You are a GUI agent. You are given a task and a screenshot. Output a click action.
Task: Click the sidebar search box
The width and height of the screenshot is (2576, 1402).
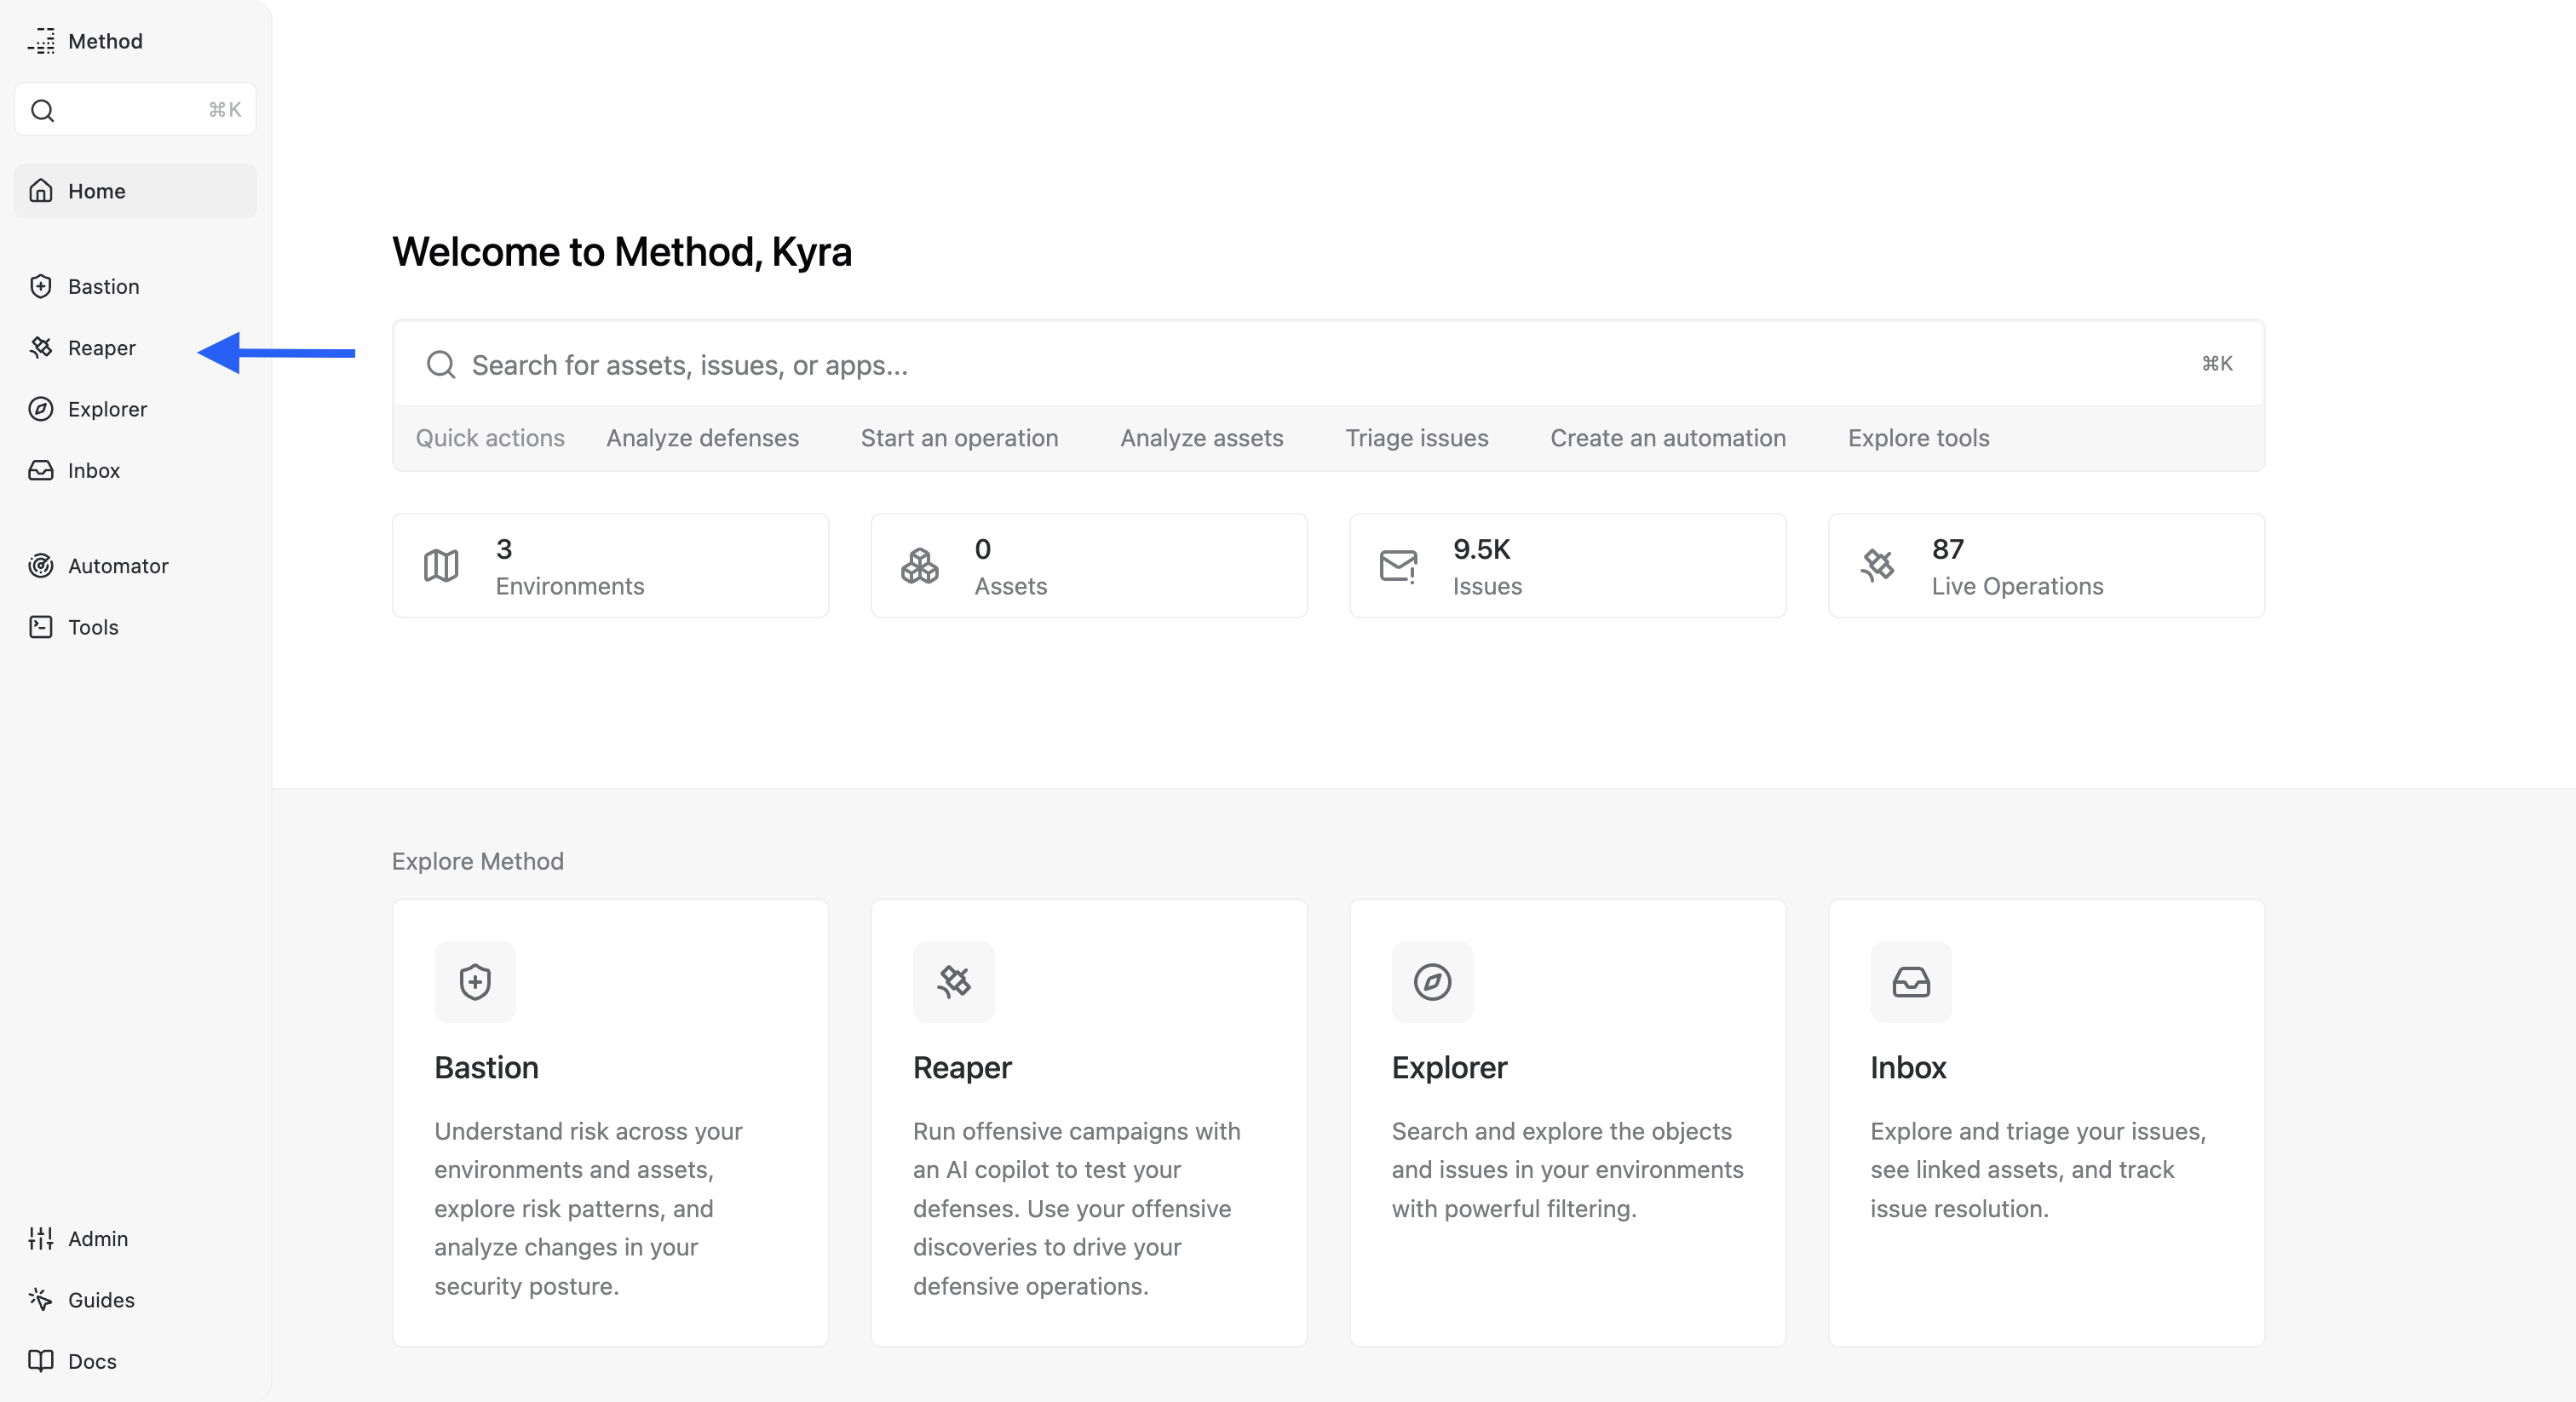134,110
